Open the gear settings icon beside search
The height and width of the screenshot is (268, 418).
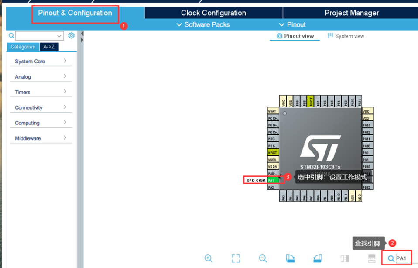pos(71,35)
